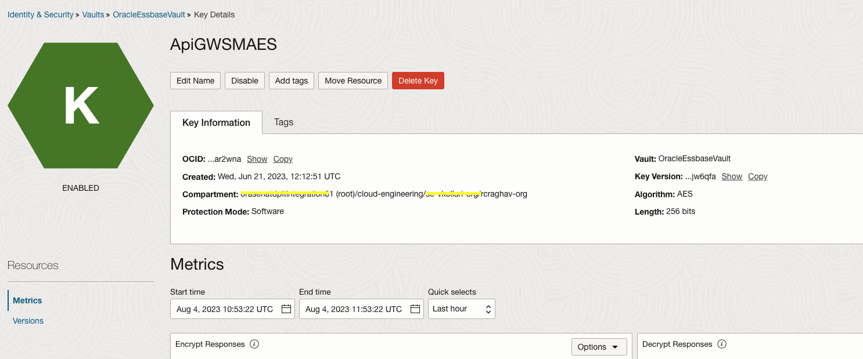Click the Length 256 bits value
The image size is (863, 359).
point(681,212)
